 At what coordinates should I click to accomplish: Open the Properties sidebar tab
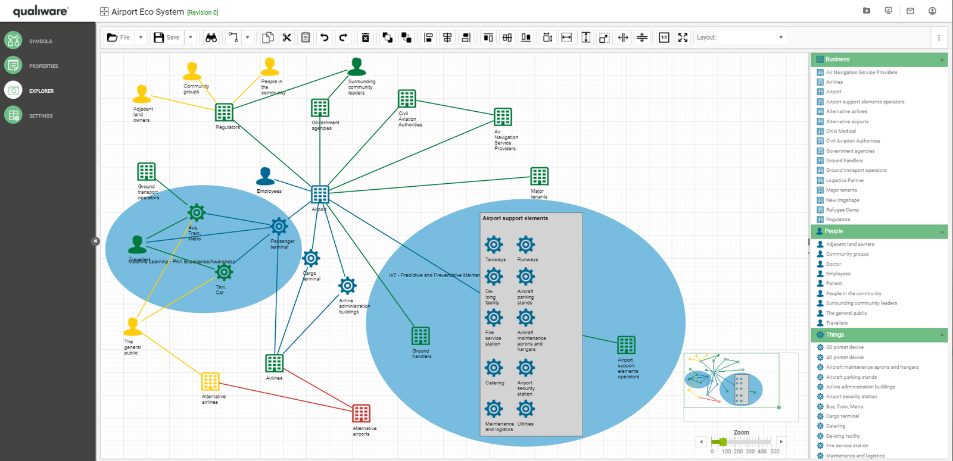pyautogui.click(x=43, y=66)
